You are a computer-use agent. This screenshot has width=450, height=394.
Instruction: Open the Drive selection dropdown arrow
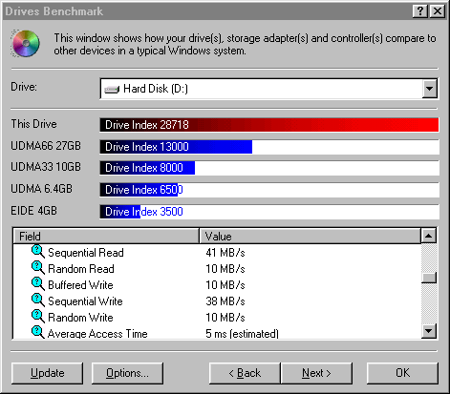429,89
